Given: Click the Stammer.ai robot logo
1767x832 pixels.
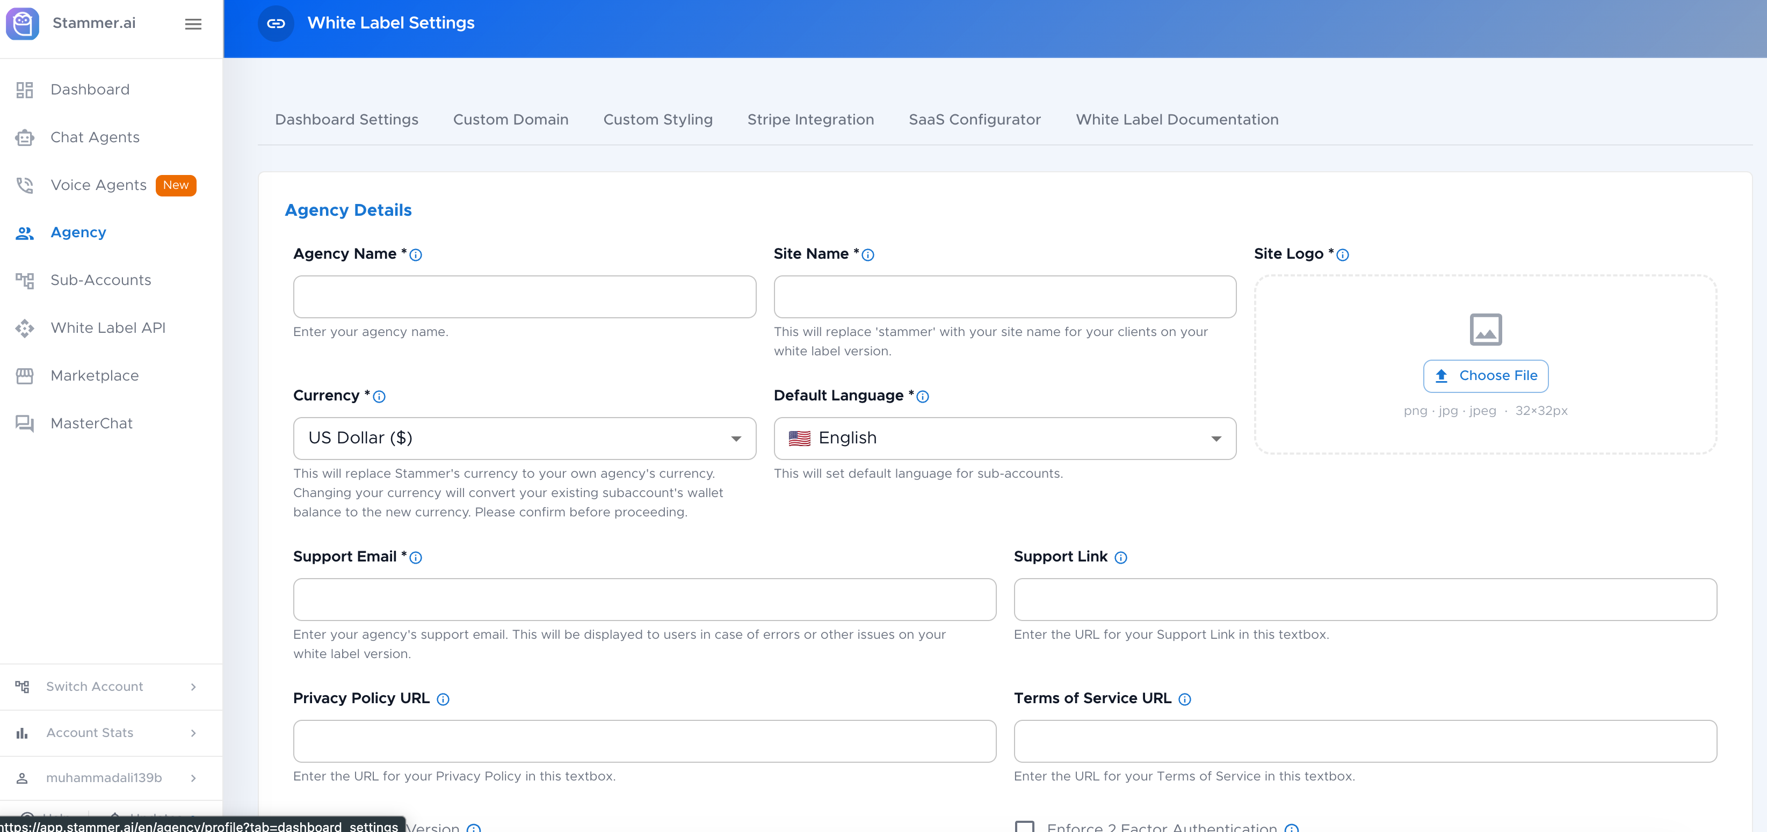Looking at the screenshot, I should (23, 24).
